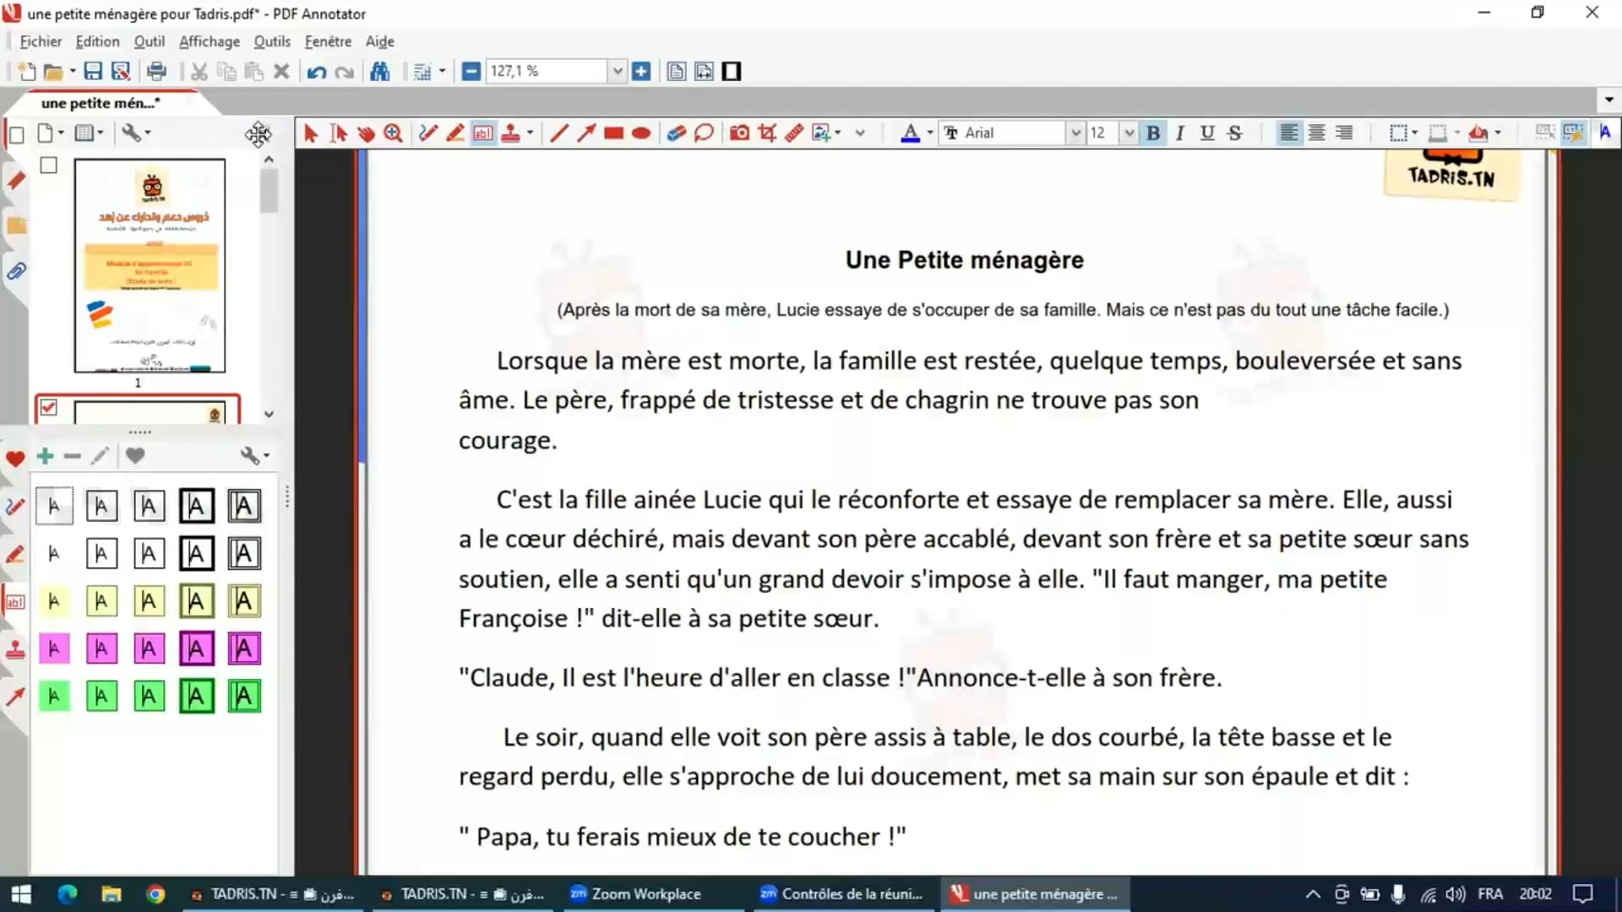
Task: Expand the font size 12 dropdown
Action: pos(1129,133)
